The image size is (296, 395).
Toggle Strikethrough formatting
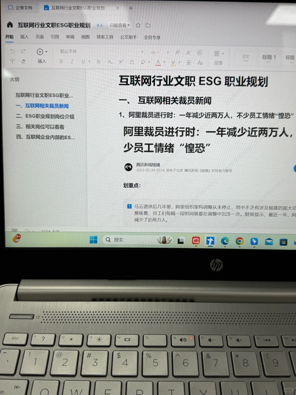[98, 62]
